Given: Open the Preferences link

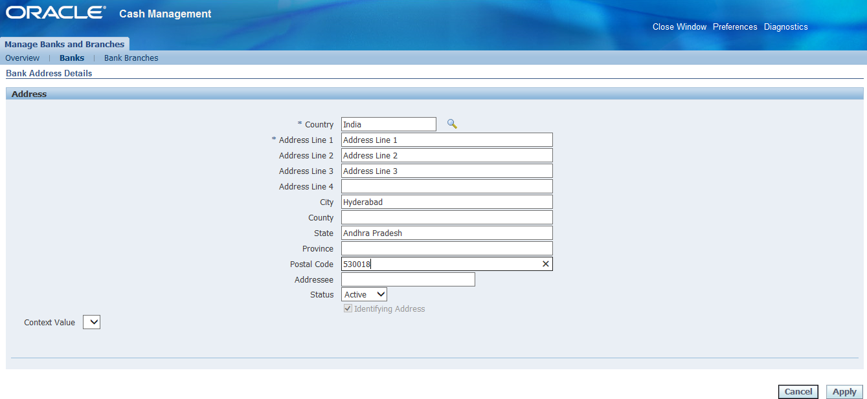Looking at the screenshot, I should tap(735, 27).
